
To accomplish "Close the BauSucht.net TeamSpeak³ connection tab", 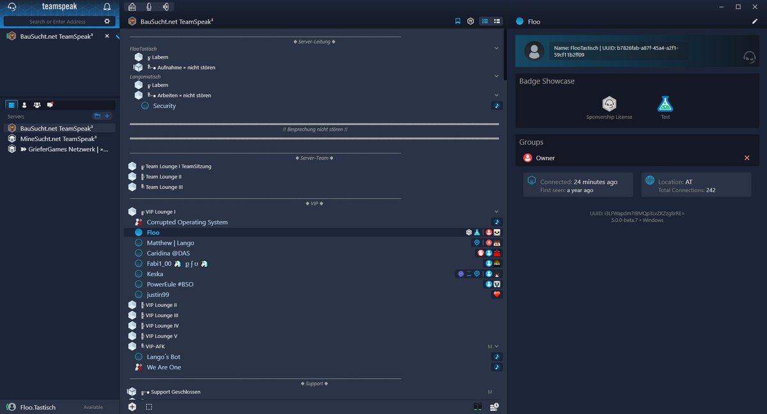I will [107, 36].
